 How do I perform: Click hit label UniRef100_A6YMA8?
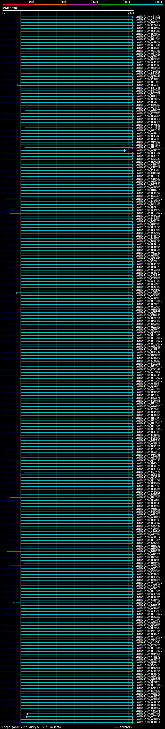point(148,714)
